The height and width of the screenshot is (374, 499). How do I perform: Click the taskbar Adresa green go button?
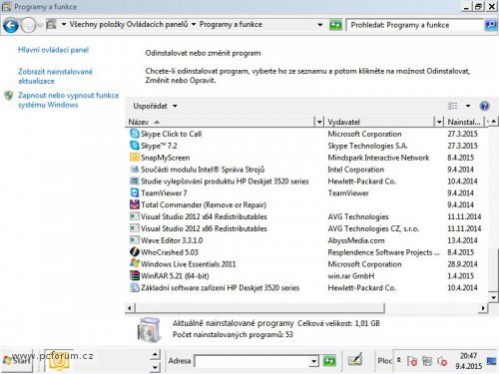[x=329, y=361]
